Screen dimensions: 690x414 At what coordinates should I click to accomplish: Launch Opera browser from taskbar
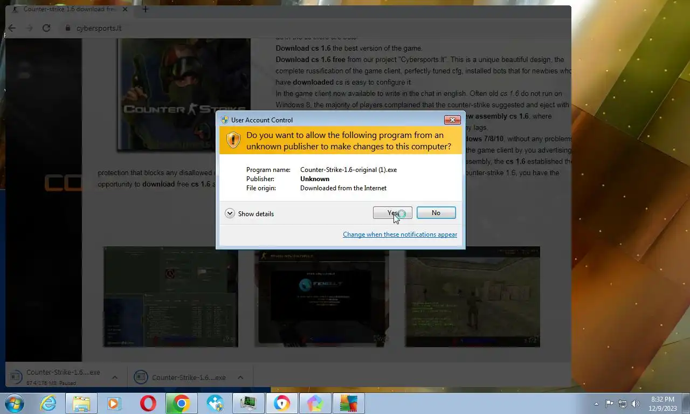click(x=148, y=403)
